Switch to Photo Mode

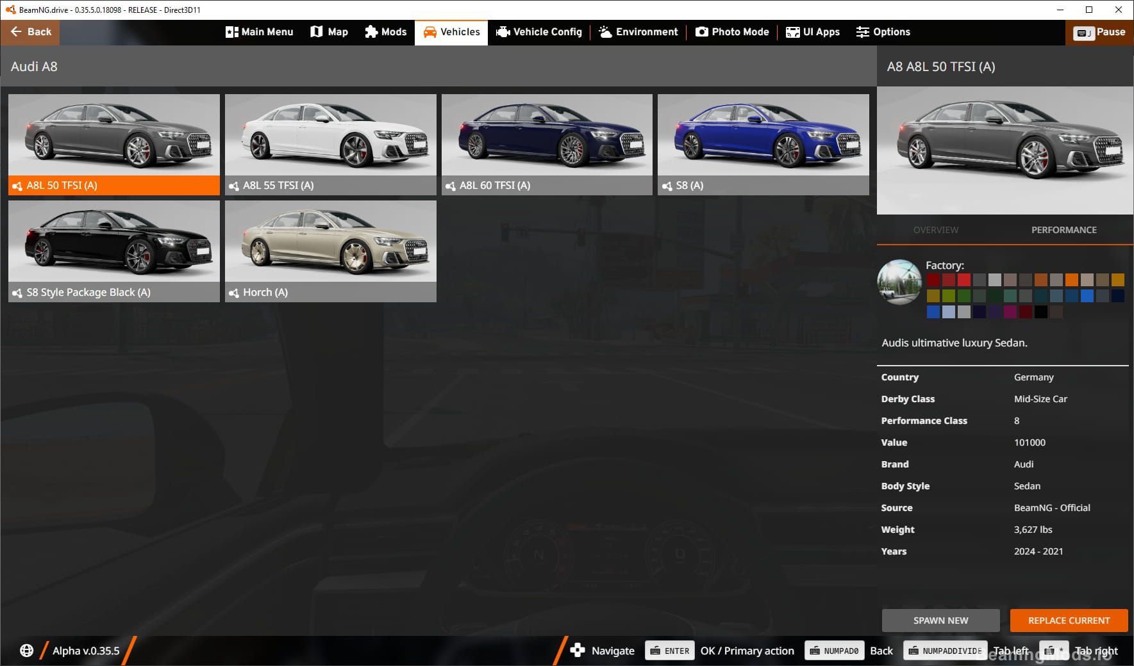point(732,32)
